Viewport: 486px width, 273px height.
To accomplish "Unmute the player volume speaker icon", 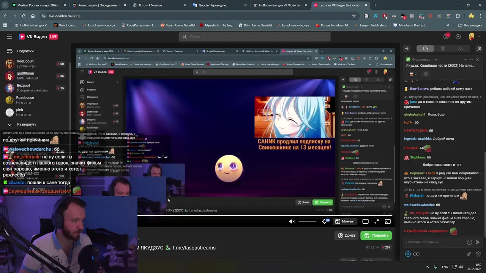I will coord(292,221).
